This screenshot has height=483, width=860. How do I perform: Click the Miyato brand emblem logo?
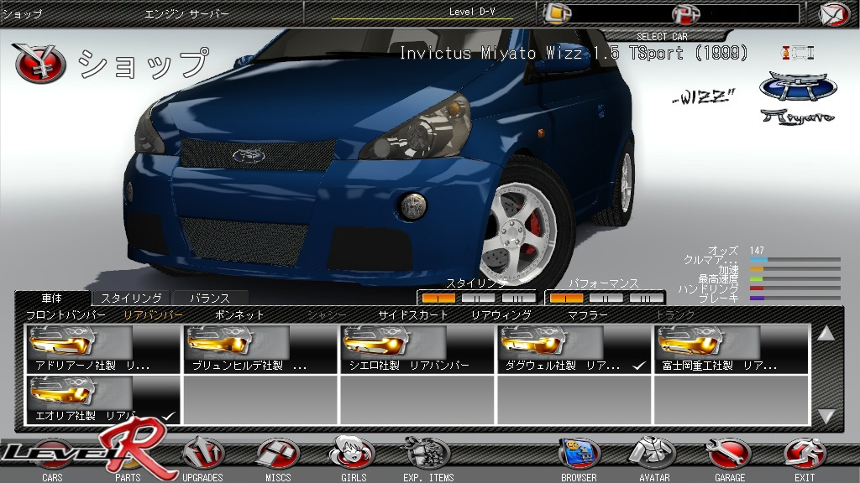click(x=798, y=86)
